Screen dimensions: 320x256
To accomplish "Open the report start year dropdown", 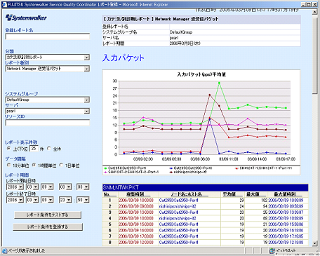I will point(21,187).
